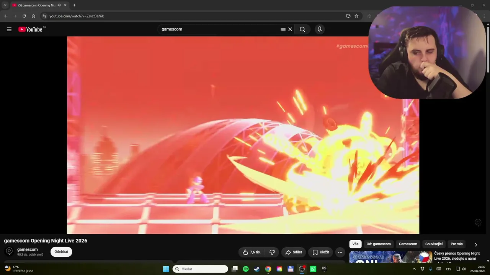Select the Vše filter chip
This screenshot has height=275, width=490.
(355, 244)
